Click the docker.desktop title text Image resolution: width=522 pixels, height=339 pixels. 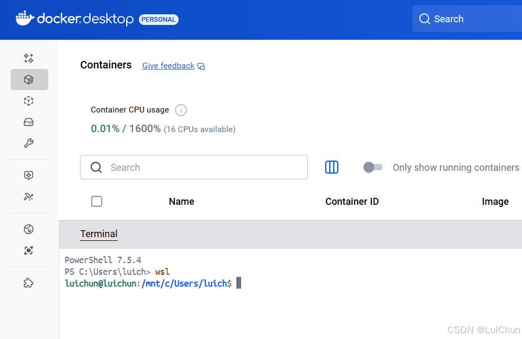[85, 19]
